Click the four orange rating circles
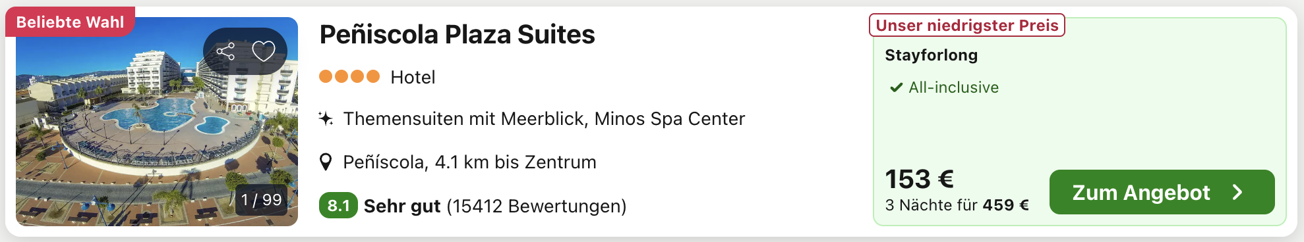The width and height of the screenshot is (1304, 242). [x=349, y=76]
